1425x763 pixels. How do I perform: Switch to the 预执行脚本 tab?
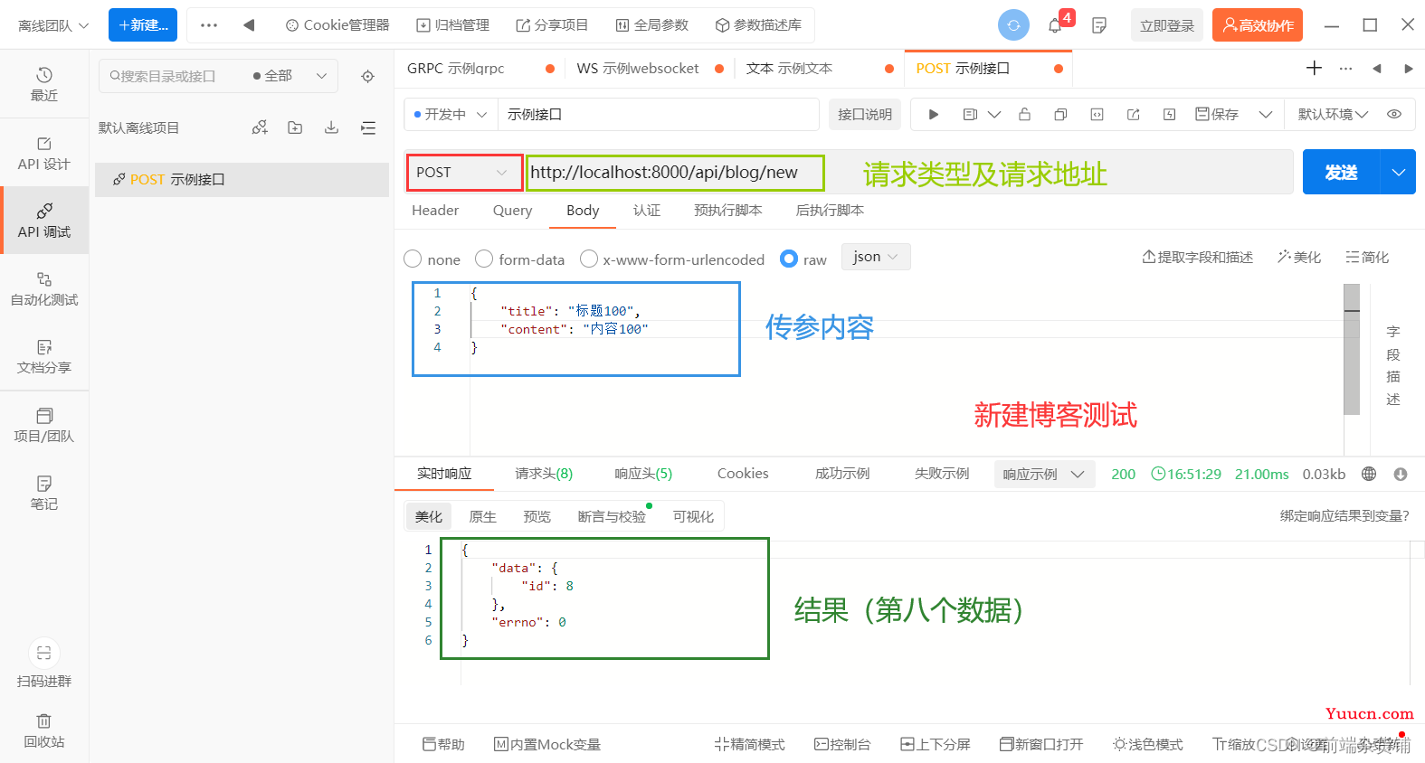tap(728, 210)
